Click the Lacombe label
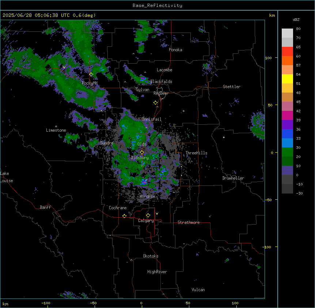The width and height of the screenshot is (315, 308). [x=164, y=70]
